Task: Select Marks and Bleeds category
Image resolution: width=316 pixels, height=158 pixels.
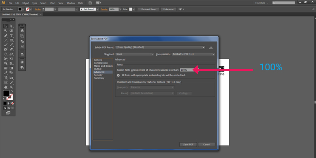Action: (103, 66)
